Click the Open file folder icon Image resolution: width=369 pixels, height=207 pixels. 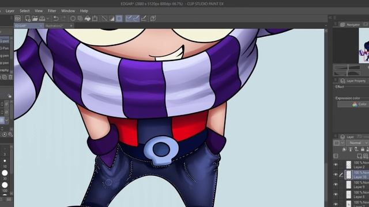coord(35,18)
